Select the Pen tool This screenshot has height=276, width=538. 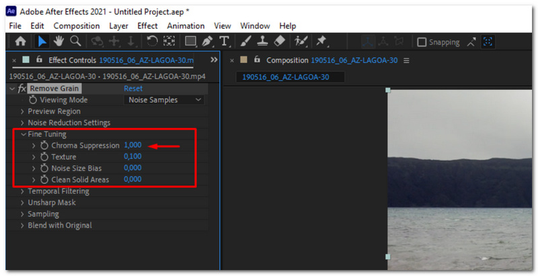[x=207, y=42]
